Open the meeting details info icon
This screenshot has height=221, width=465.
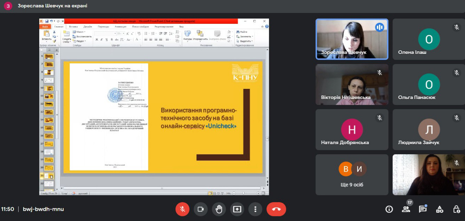click(x=389, y=209)
